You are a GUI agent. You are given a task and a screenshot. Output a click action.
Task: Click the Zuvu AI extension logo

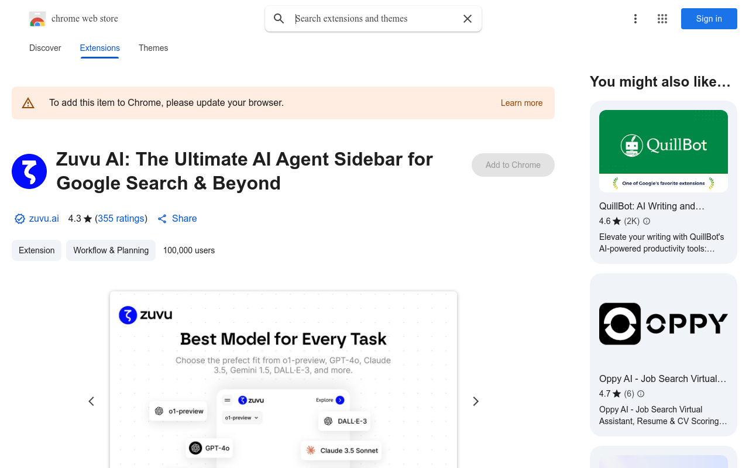coord(29,171)
